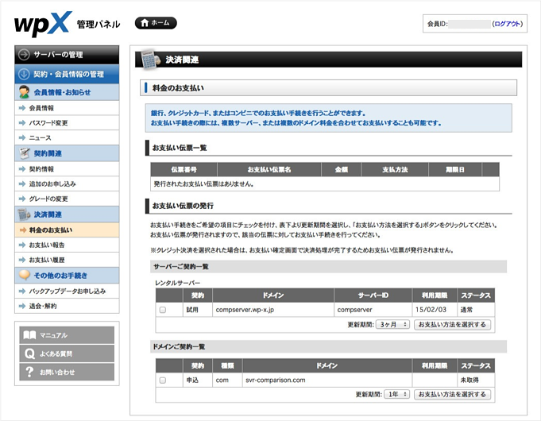The height and width of the screenshot is (421, 541).
Task: Select 料金のお支払い in sidebar
Action: [67, 230]
